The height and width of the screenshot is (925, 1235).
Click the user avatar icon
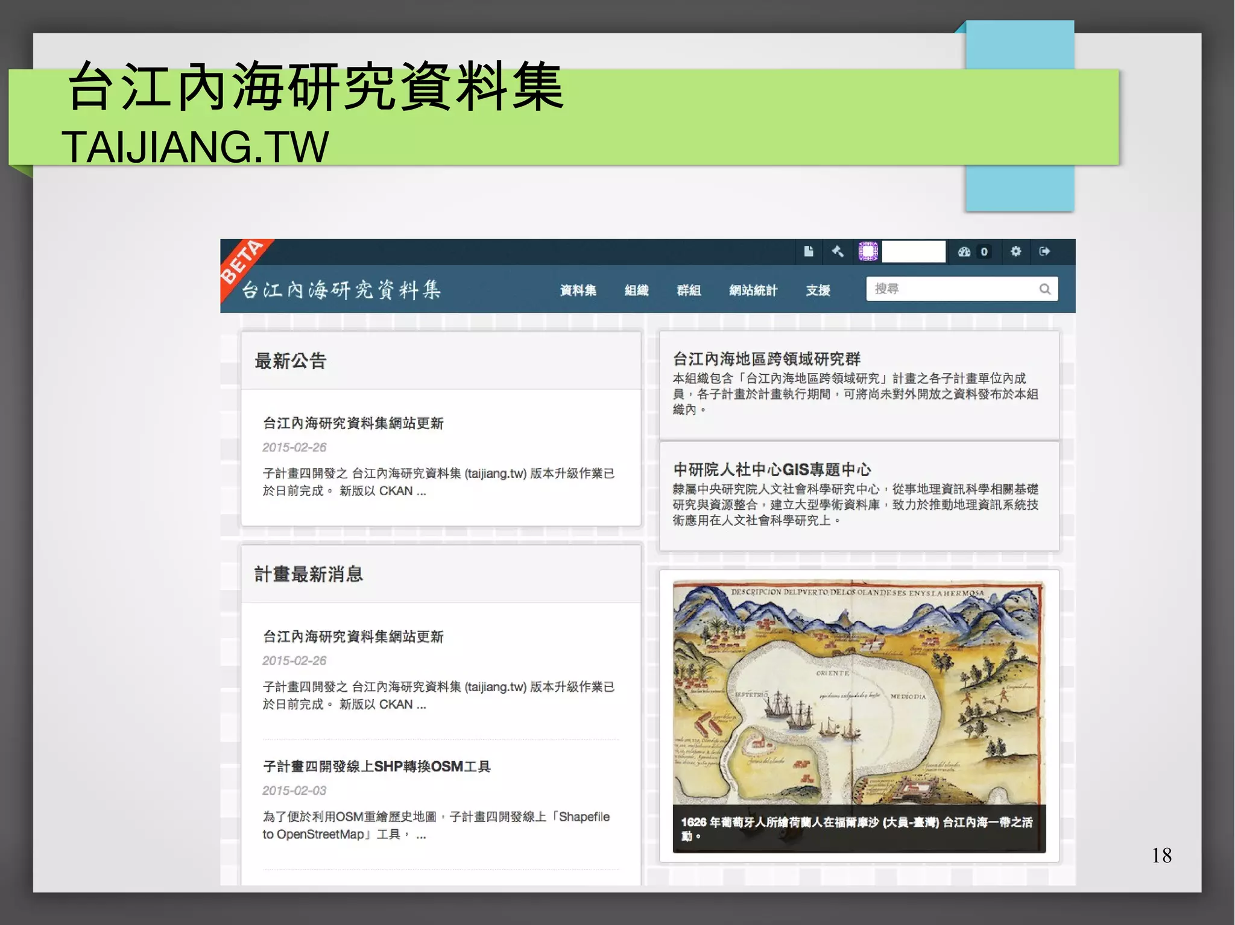coord(868,251)
